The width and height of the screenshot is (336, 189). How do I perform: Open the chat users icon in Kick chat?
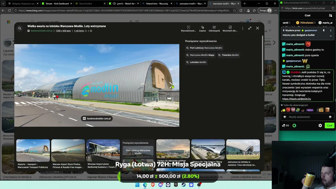click(330, 15)
